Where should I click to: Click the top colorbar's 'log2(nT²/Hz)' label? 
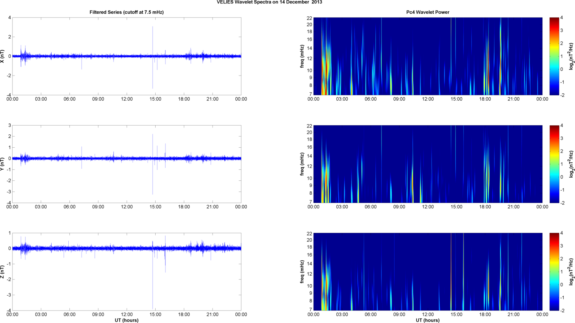[571, 56]
